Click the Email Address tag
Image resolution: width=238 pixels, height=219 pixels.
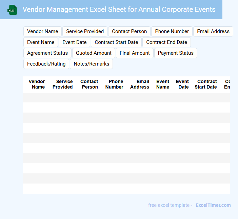[213, 31]
